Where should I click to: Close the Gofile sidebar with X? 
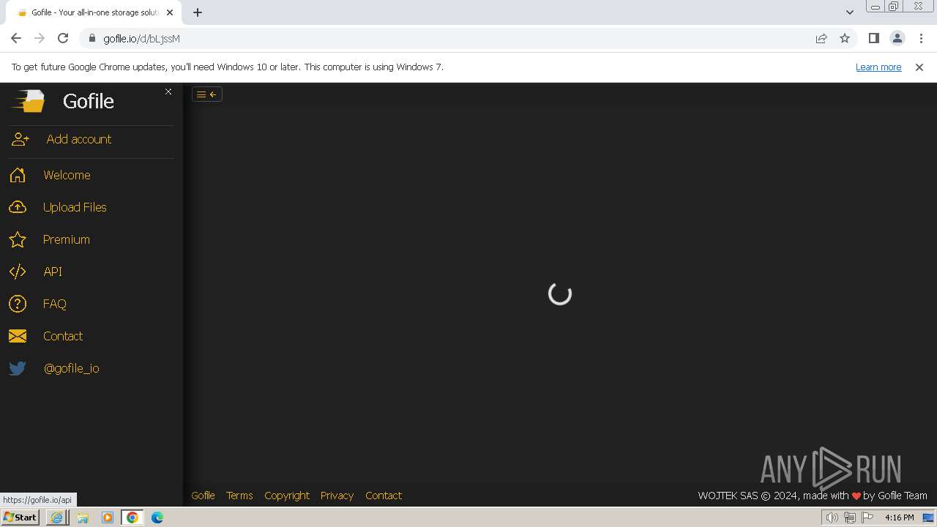point(168,91)
